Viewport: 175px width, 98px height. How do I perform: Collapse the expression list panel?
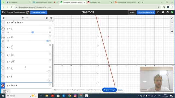pos(51,18)
